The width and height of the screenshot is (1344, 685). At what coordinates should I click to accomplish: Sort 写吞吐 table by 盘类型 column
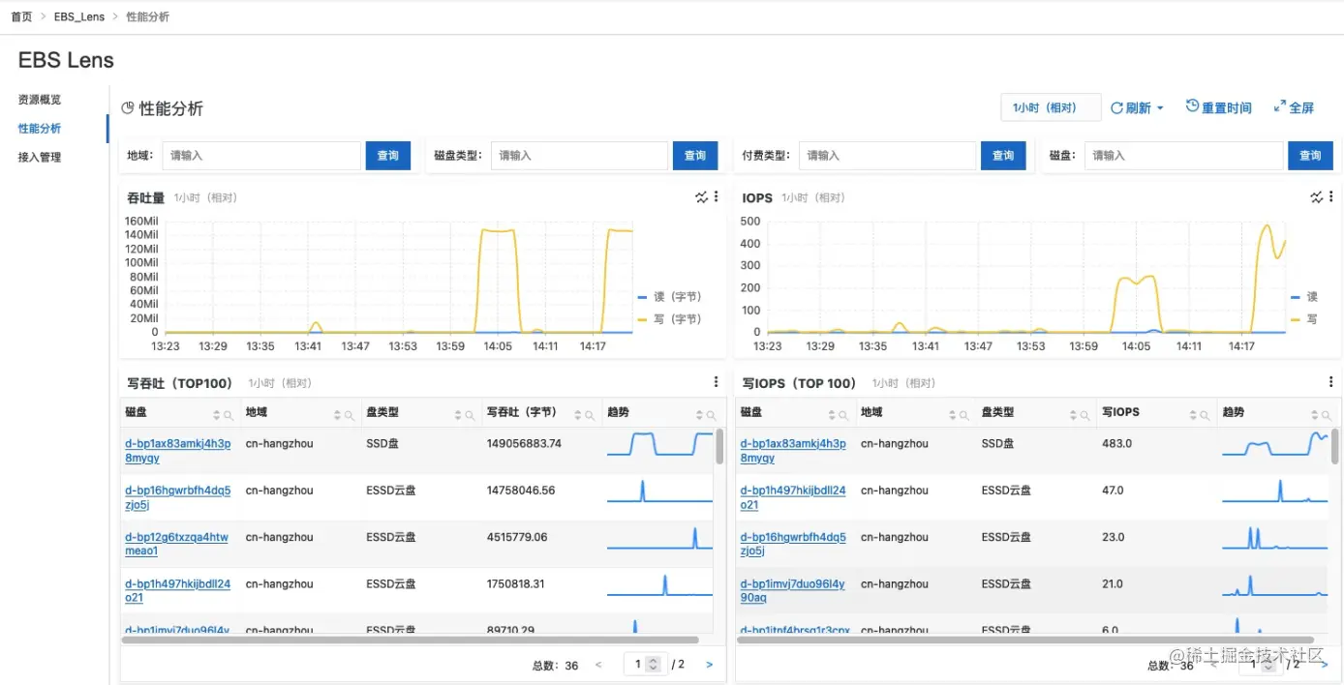tap(458, 415)
